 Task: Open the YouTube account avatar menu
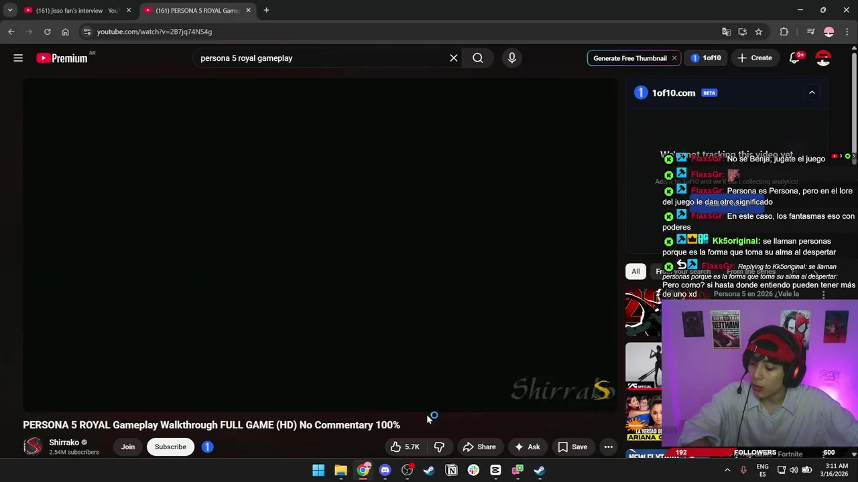823,58
